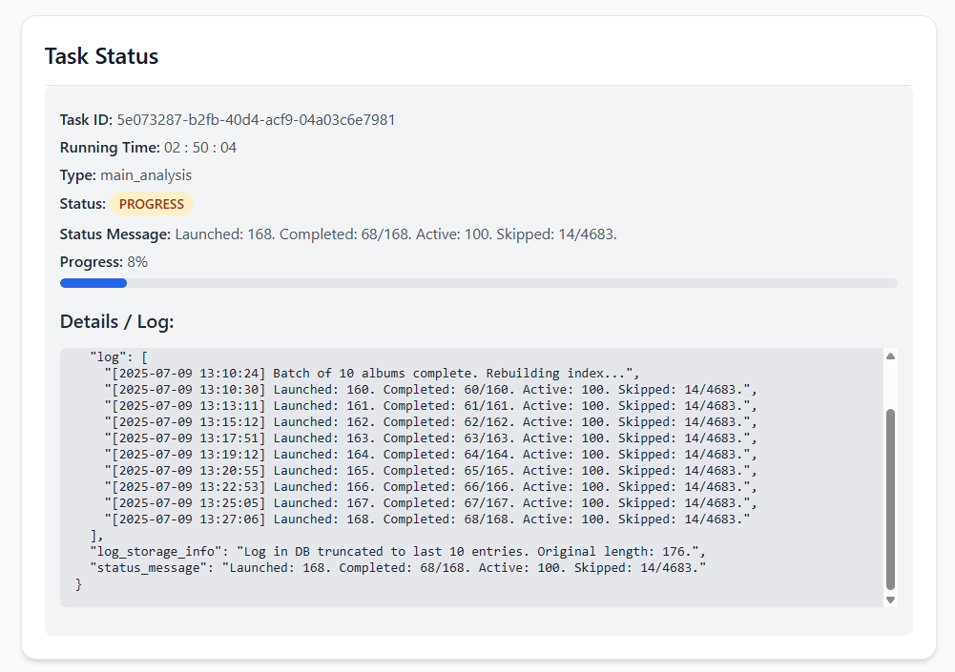Click the blue progress bar fill
Screen dimensions: 955x672
pyautogui.click(x=93, y=283)
